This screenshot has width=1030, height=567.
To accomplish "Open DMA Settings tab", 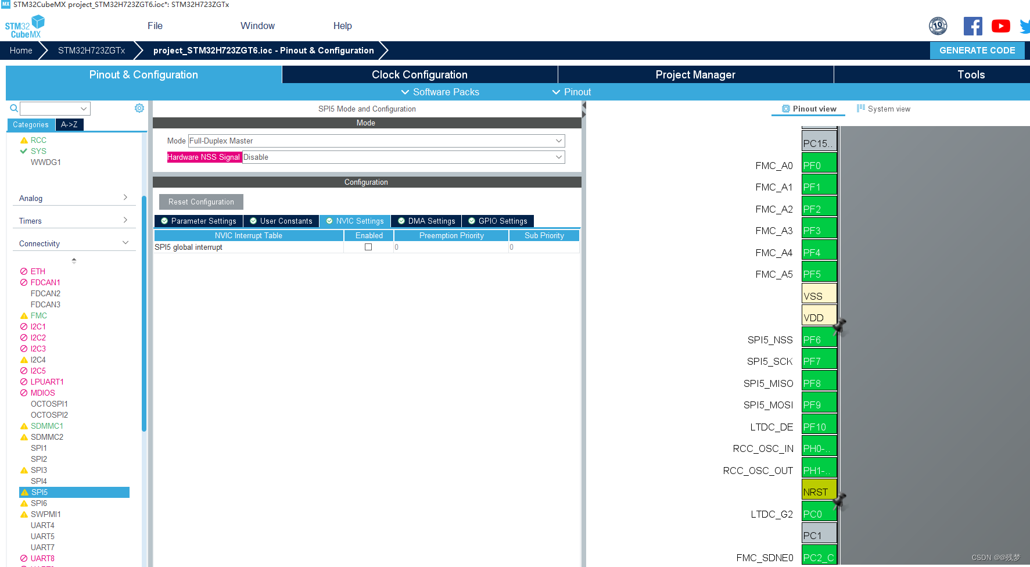I will tap(427, 221).
